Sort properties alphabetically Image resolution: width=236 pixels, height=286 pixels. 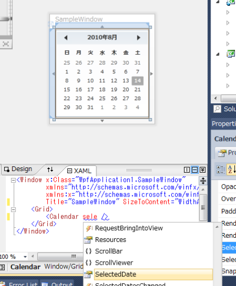coord(231,169)
